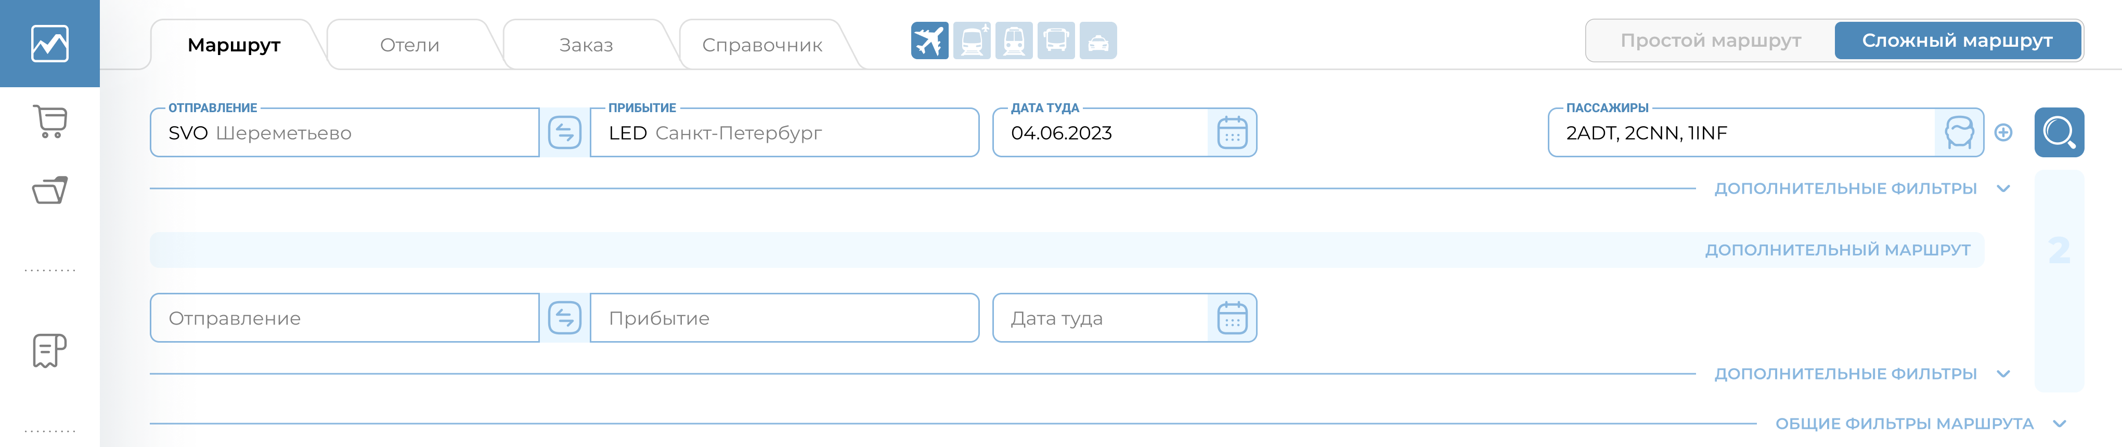Open the Отели tab
This screenshot has width=2122, height=447.
[409, 45]
